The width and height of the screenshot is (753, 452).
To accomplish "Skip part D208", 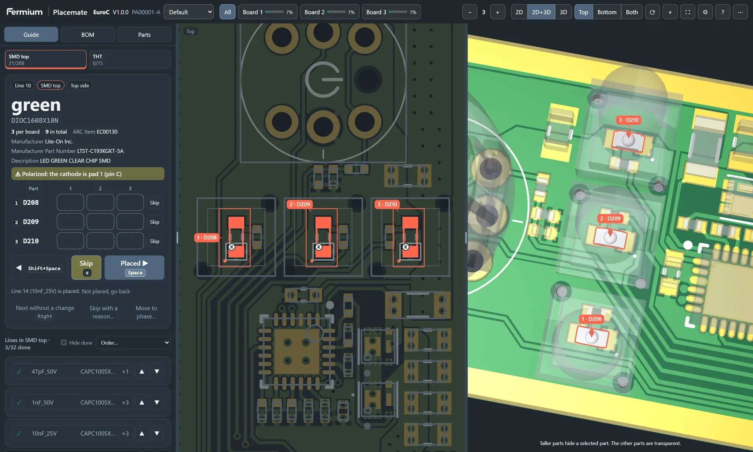I will (x=155, y=202).
